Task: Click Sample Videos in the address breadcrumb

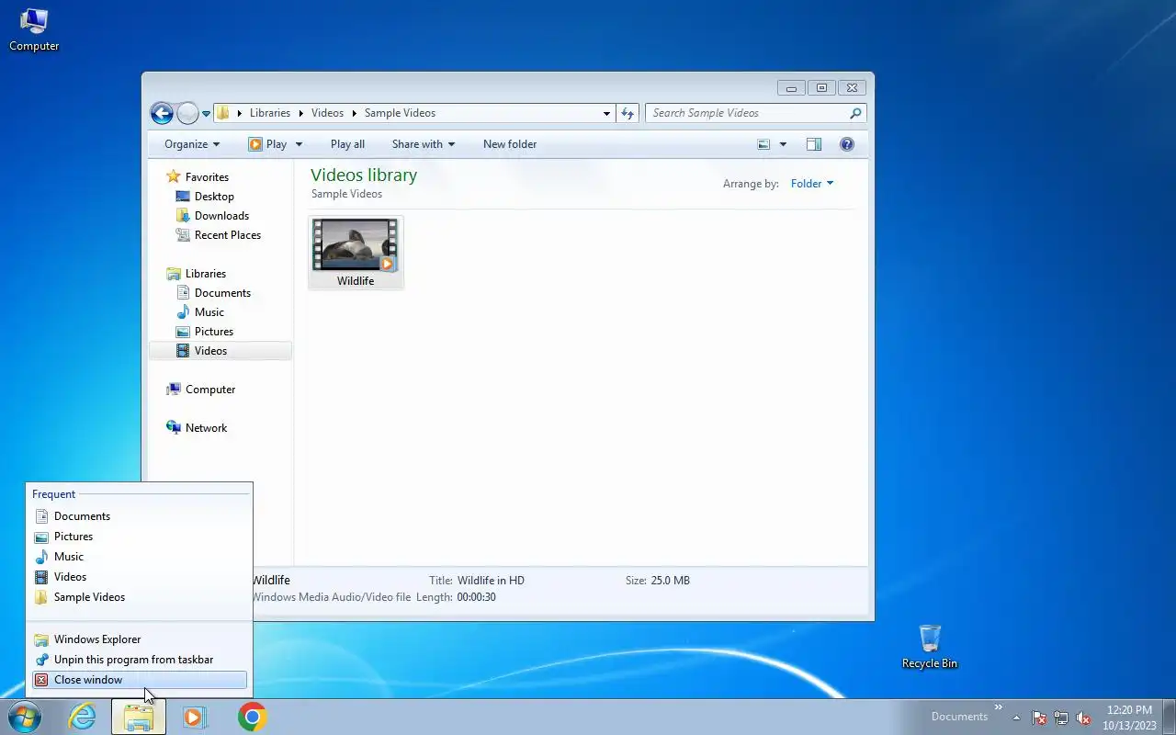Action: tap(400, 113)
